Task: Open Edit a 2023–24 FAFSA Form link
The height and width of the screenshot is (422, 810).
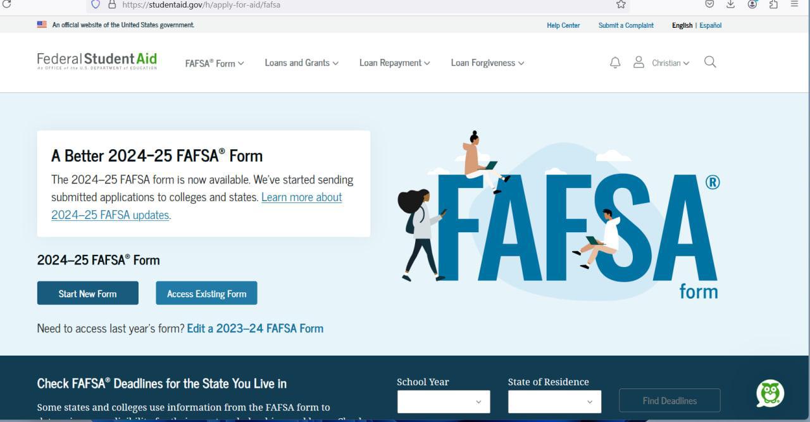Action: (255, 328)
